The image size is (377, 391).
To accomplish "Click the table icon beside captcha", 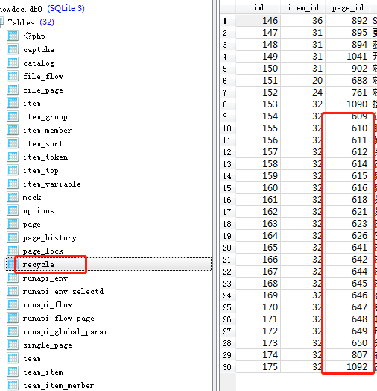I will click(13, 49).
